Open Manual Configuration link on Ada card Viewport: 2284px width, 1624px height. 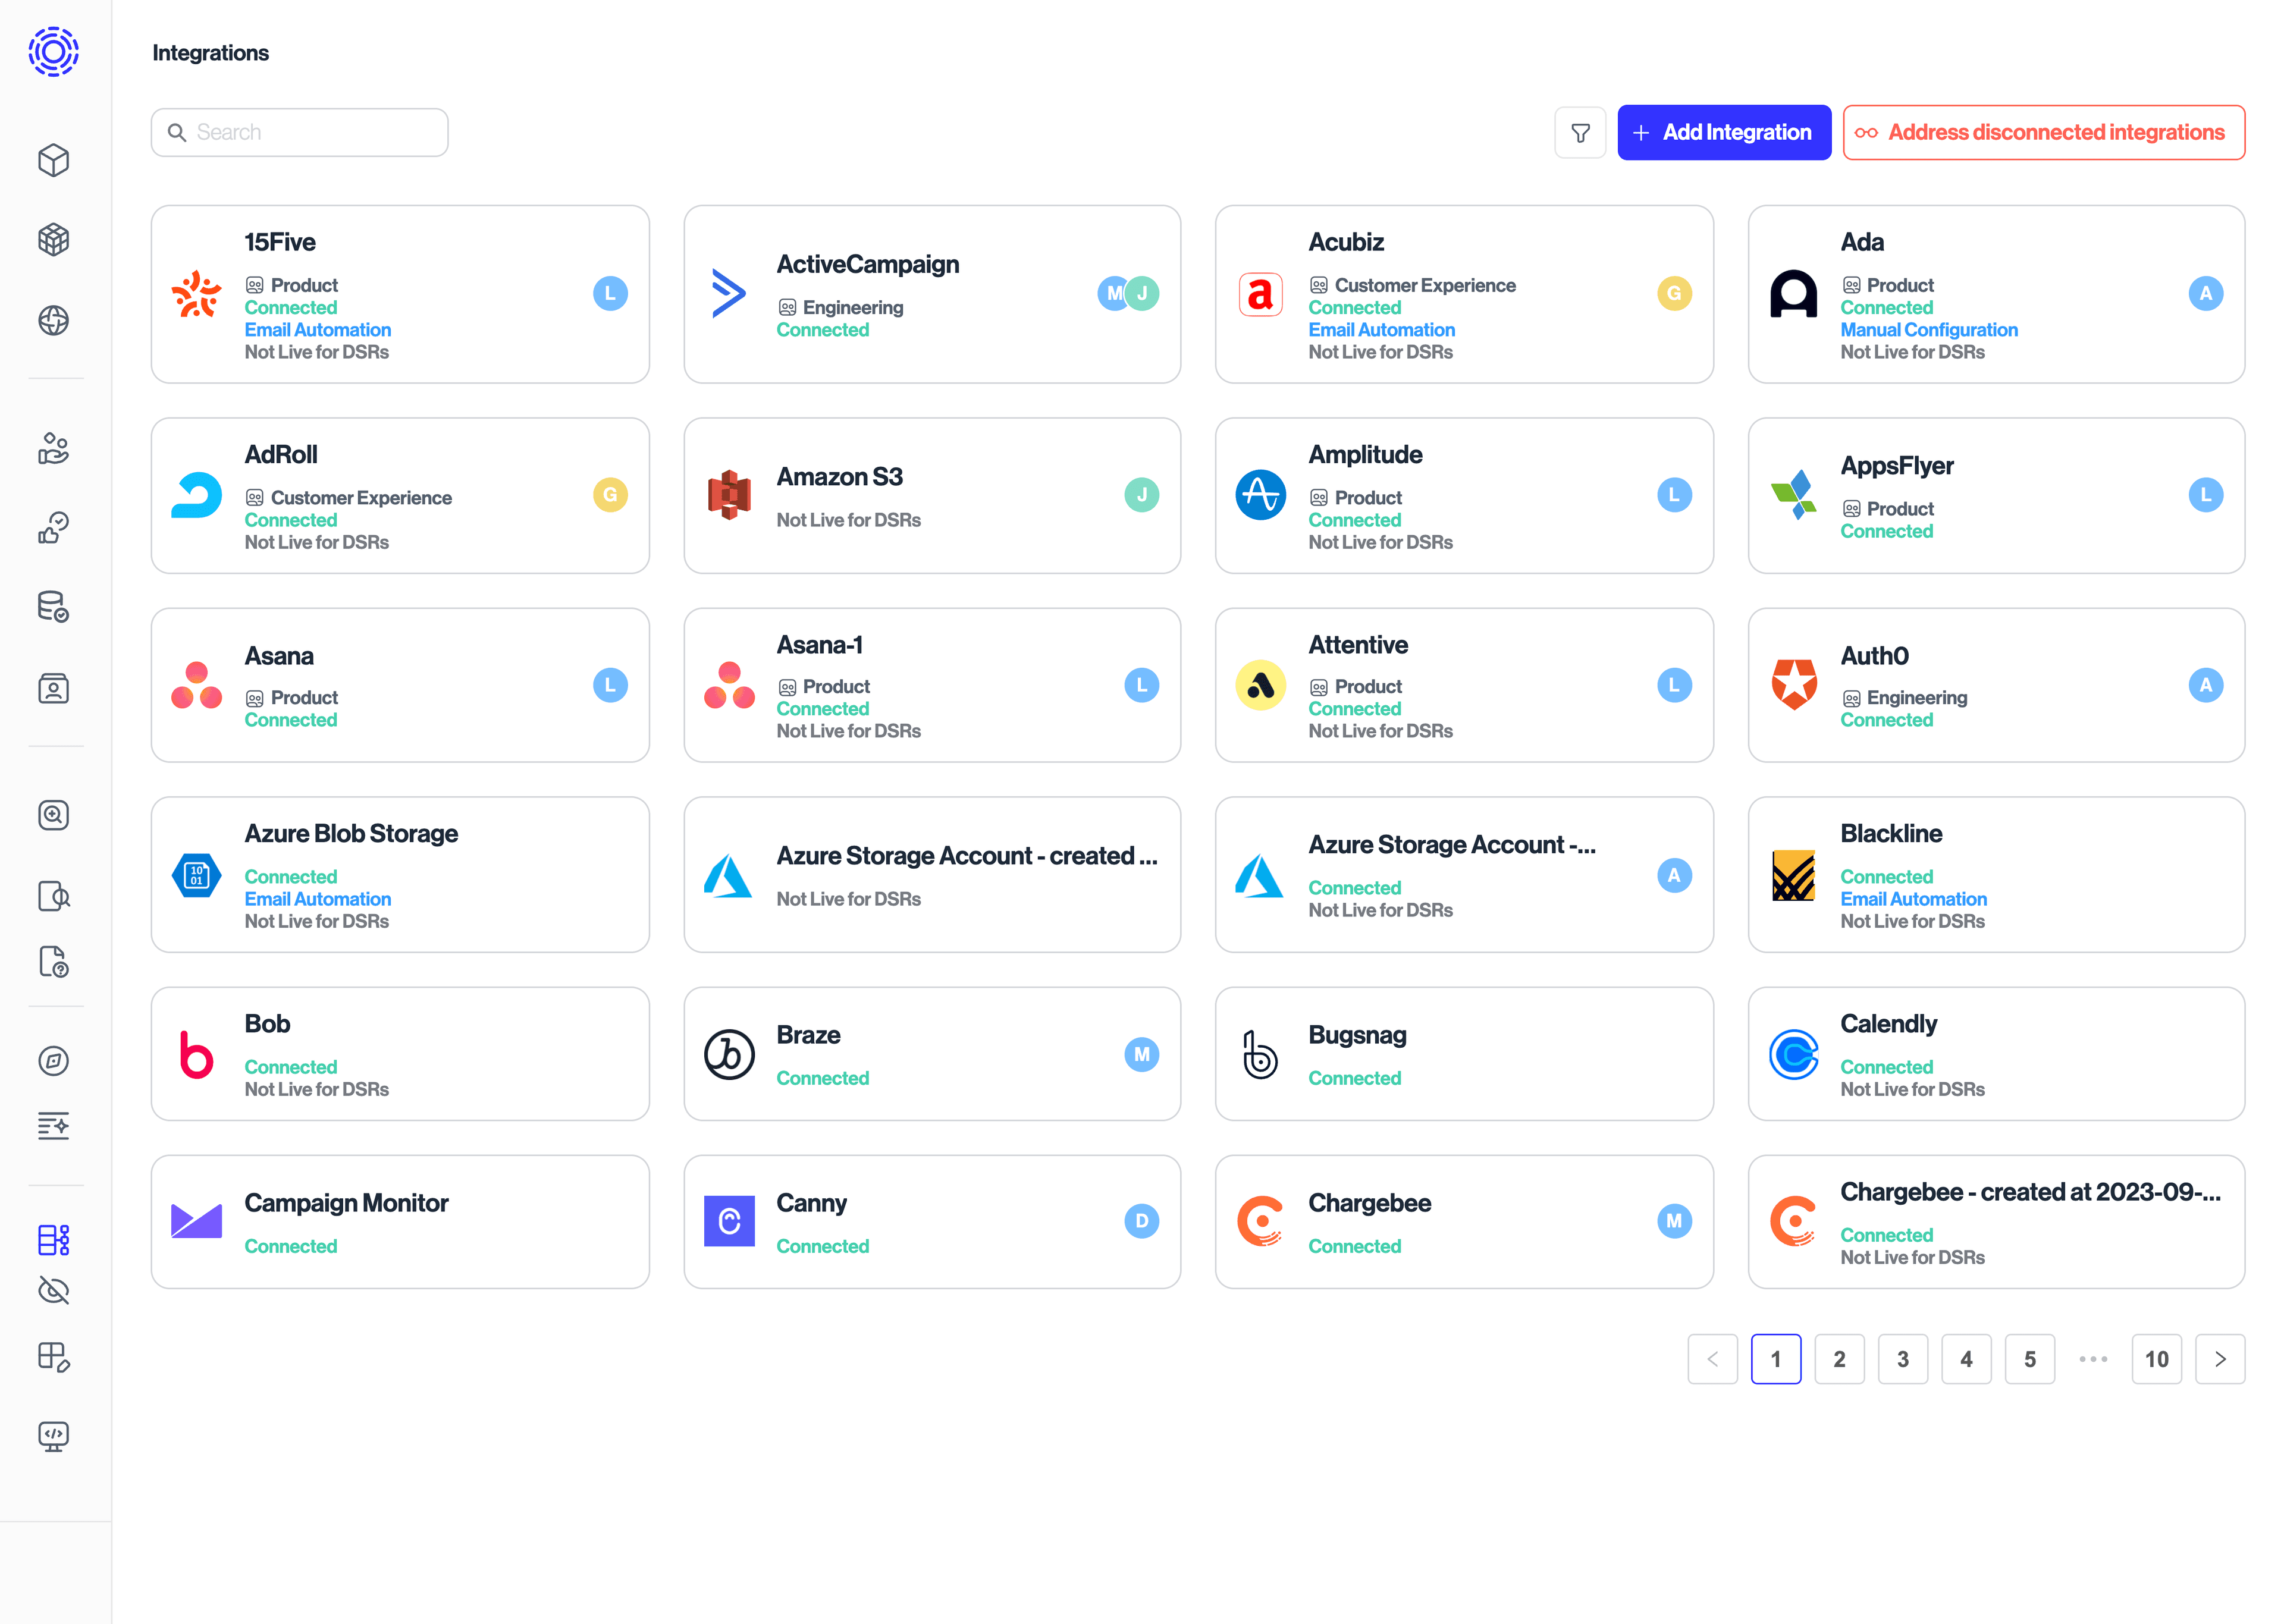coord(1928,329)
